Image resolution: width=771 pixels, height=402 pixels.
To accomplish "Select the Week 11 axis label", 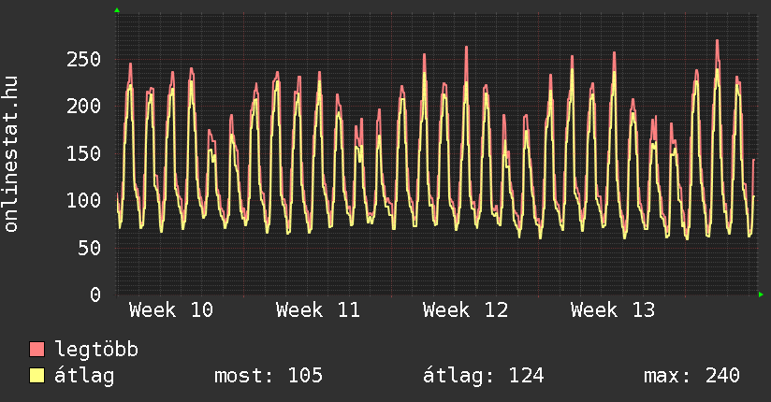I will 318,309.
